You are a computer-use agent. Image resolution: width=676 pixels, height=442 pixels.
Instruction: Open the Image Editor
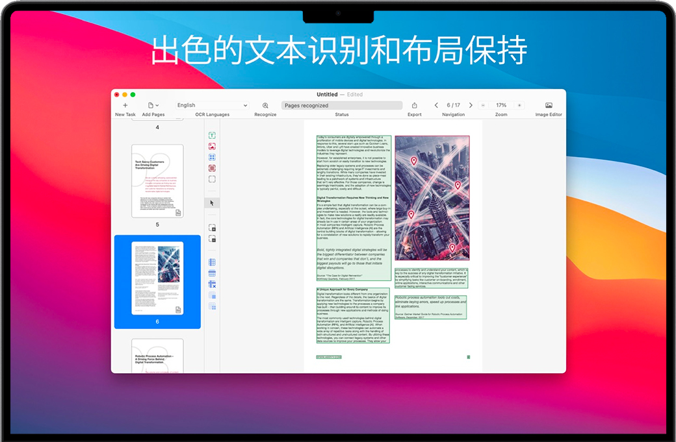549,105
